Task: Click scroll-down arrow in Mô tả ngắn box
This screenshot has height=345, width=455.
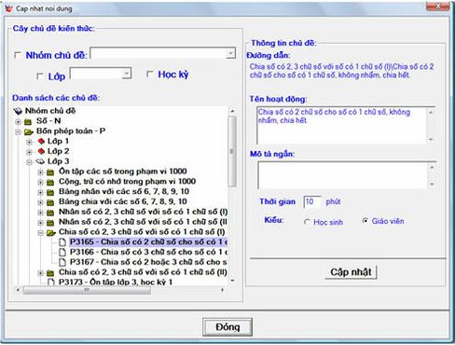Action: (x=432, y=185)
